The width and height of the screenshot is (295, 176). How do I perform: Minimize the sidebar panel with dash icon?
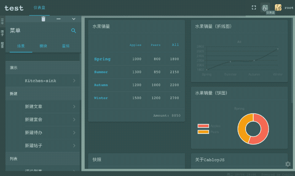coord(59,19)
